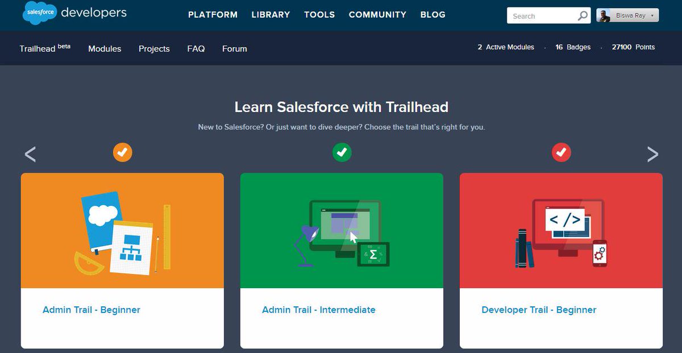Click the developers text beside the logo

pos(94,13)
